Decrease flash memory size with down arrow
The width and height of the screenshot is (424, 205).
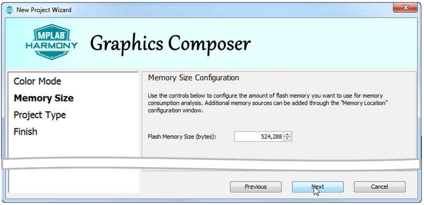point(287,139)
